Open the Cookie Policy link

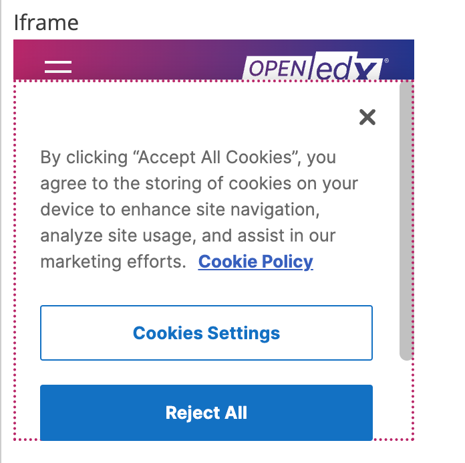pyautogui.click(x=255, y=262)
